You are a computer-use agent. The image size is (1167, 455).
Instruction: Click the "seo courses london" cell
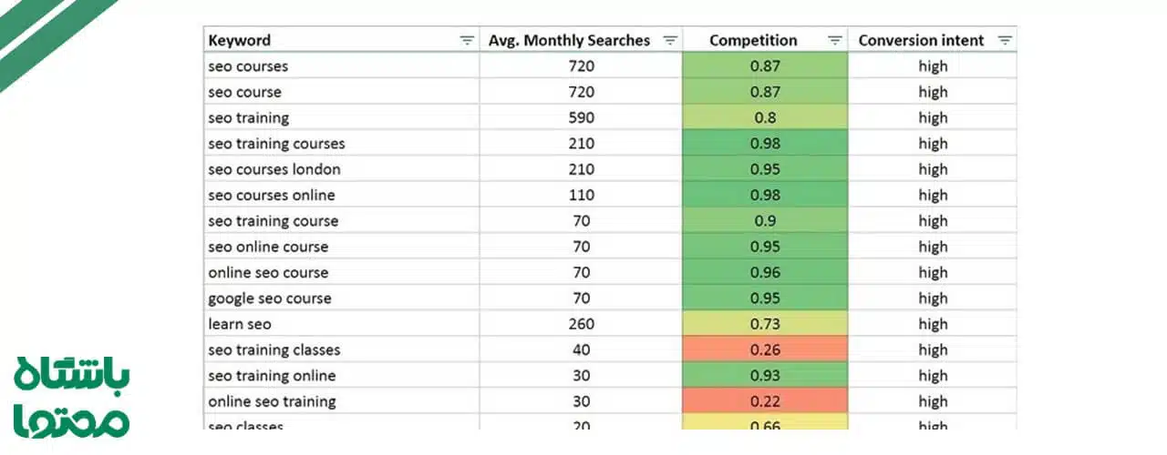[x=274, y=169]
